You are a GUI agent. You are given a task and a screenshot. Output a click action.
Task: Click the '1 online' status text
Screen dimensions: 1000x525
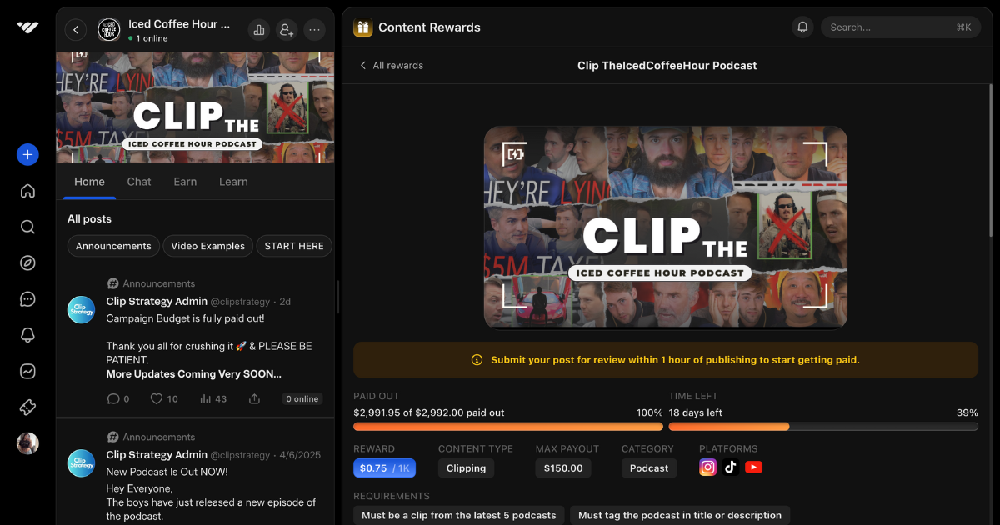pos(152,38)
